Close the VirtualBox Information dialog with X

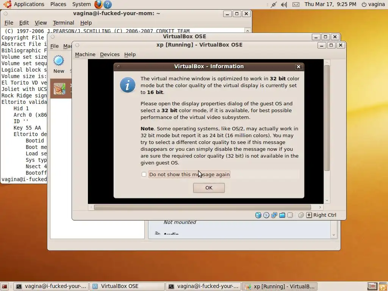299,67
